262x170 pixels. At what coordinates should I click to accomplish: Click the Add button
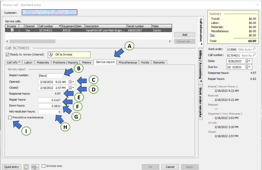pos(185,35)
